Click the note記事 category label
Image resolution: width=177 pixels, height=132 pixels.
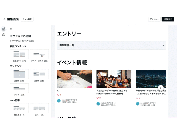[x=15, y=100]
